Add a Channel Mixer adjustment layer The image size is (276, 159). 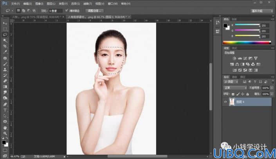(253, 64)
